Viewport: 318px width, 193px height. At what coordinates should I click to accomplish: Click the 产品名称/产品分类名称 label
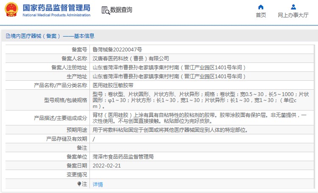pos(61,85)
